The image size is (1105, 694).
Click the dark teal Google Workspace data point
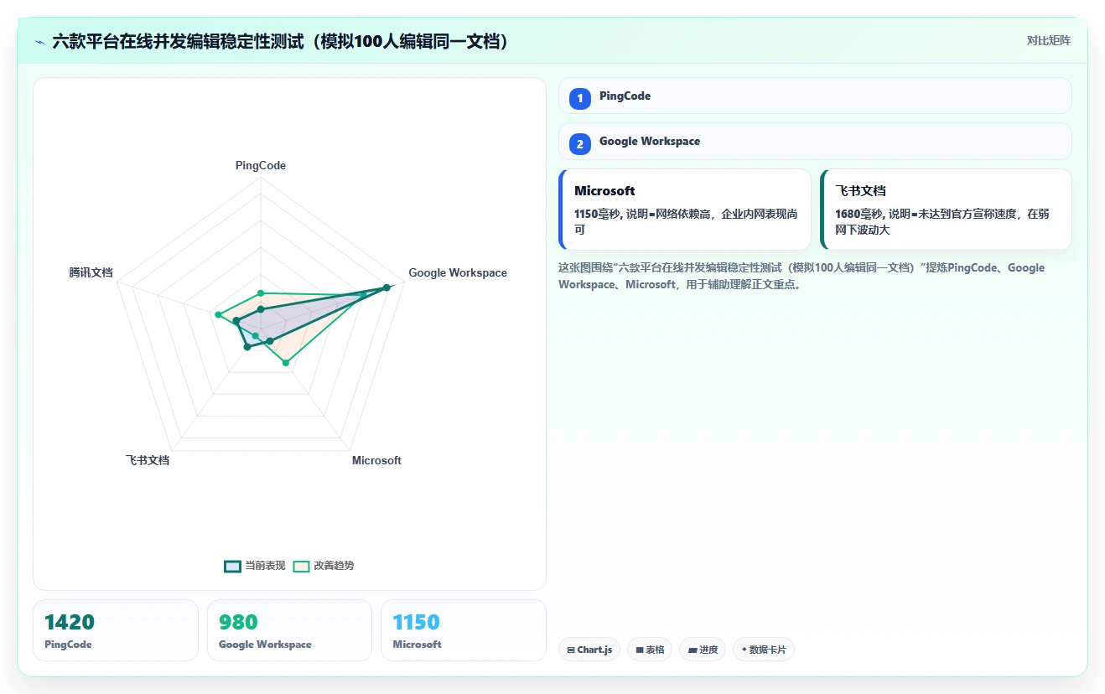(386, 287)
